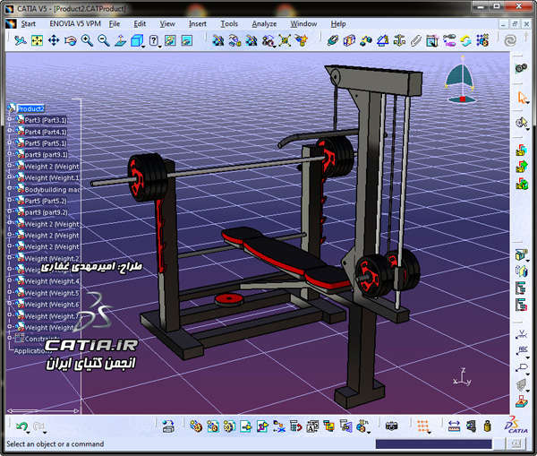Activate the Update All icon

tap(465, 40)
